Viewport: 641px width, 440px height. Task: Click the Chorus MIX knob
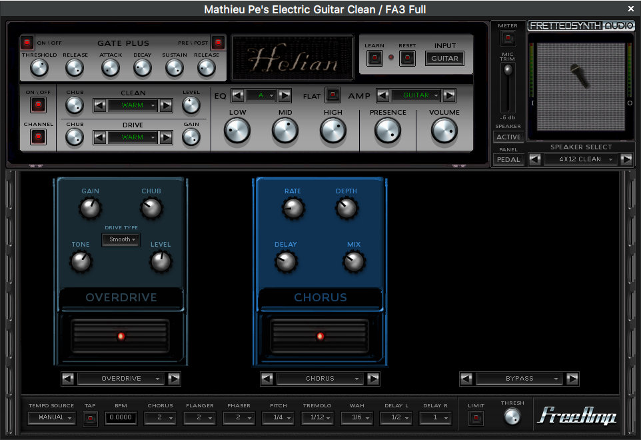click(354, 262)
